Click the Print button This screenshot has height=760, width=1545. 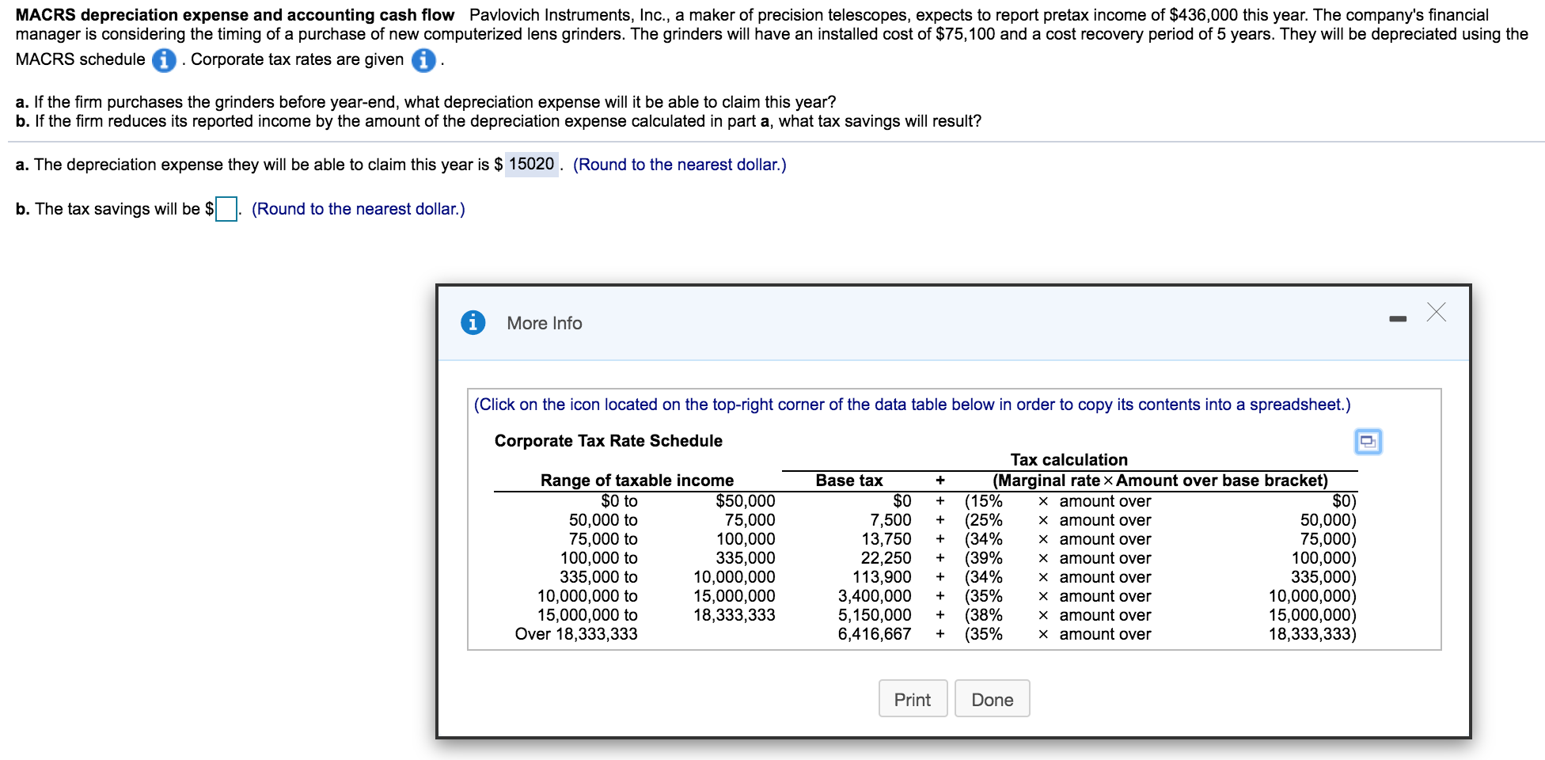point(913,699)
